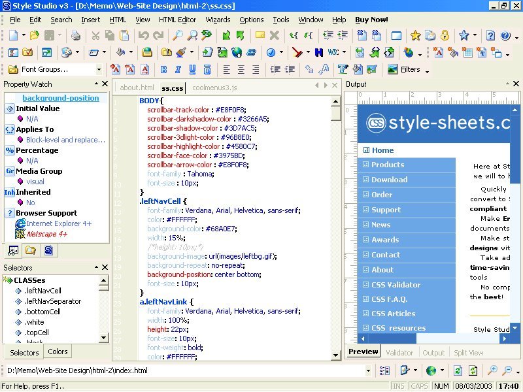The height and width of the screenshot is (392, 523).
Task: Open the HTML Editor menu
Action: [177, 20]
